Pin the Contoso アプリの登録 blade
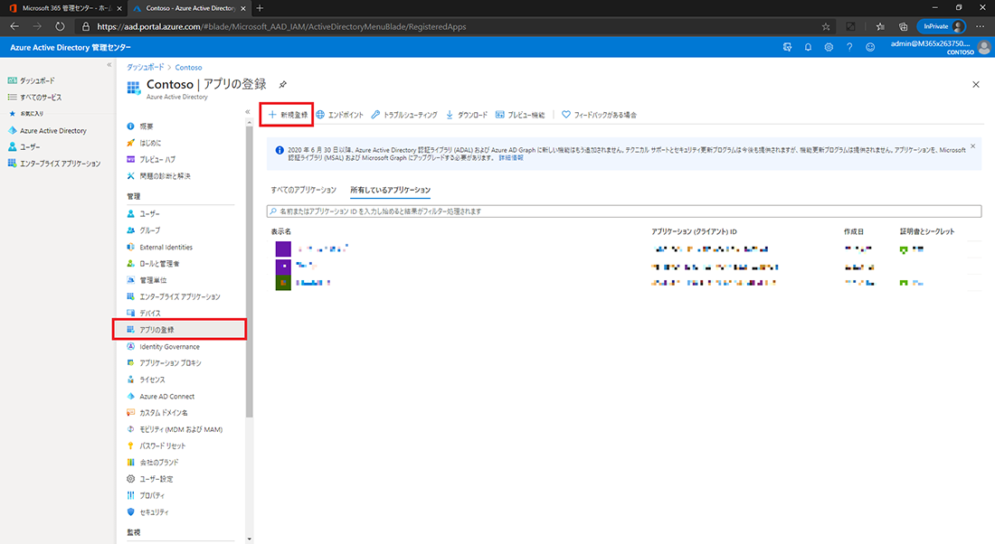995x544 pixels. pyautogui.click(x=283, y=84)
